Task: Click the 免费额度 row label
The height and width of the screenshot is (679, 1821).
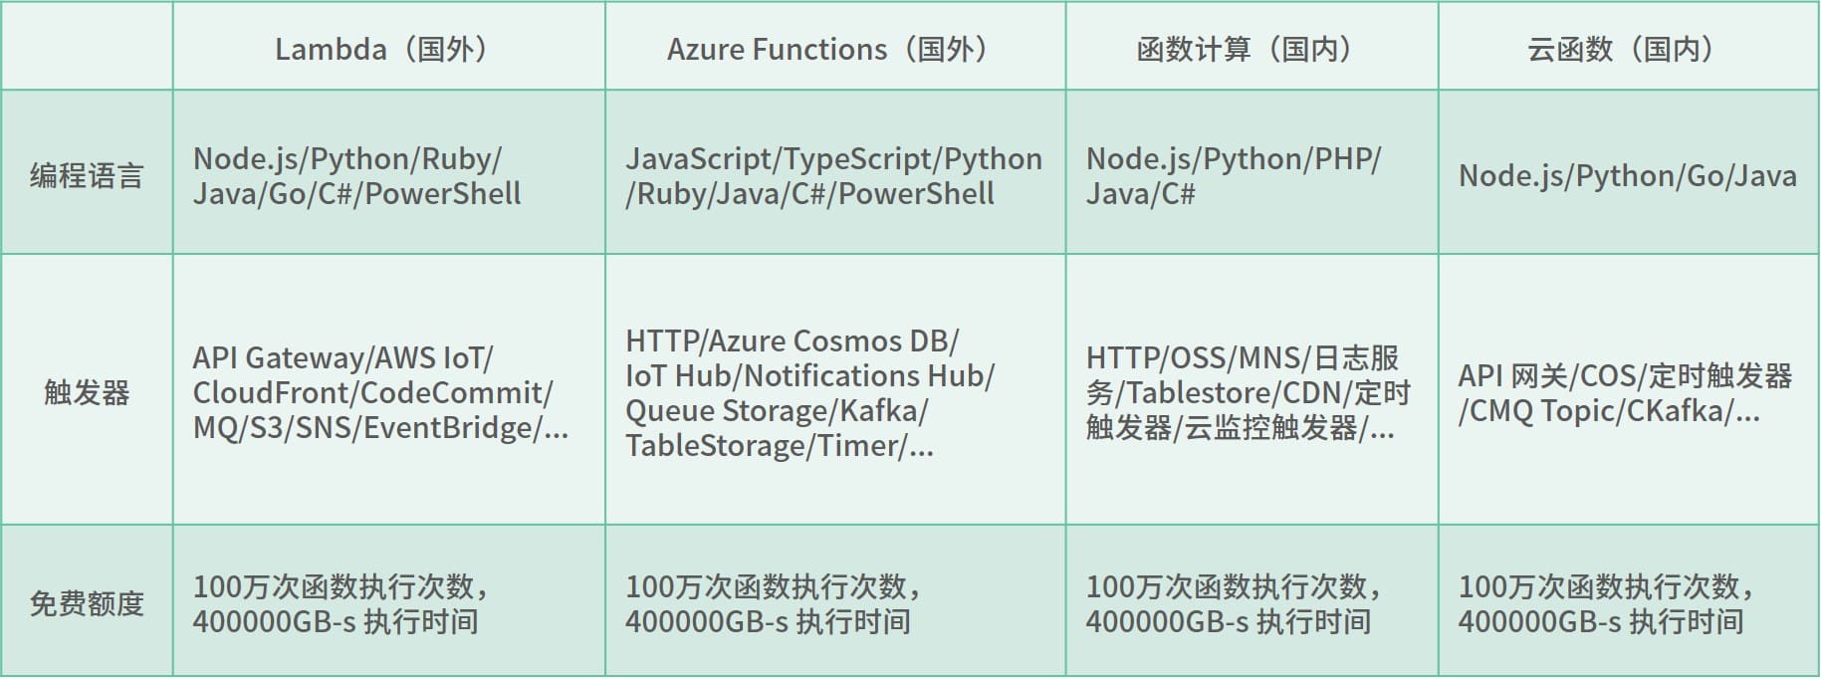Action: [x=87, y=603]
